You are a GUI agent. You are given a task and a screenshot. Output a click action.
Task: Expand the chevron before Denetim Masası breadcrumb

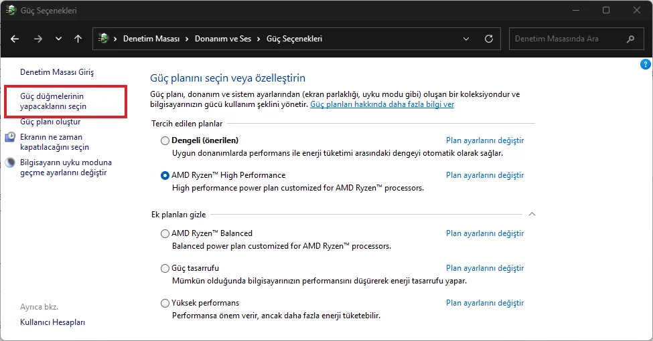115,39
